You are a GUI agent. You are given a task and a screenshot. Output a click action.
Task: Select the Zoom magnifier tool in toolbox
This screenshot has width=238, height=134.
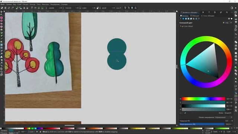pos(1,72)
